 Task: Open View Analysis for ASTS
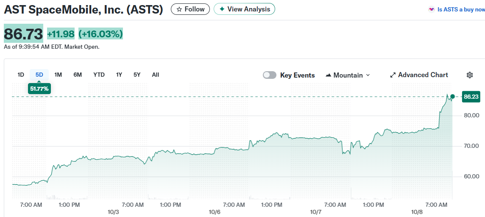pyautogui.click(x=244, y=9)
